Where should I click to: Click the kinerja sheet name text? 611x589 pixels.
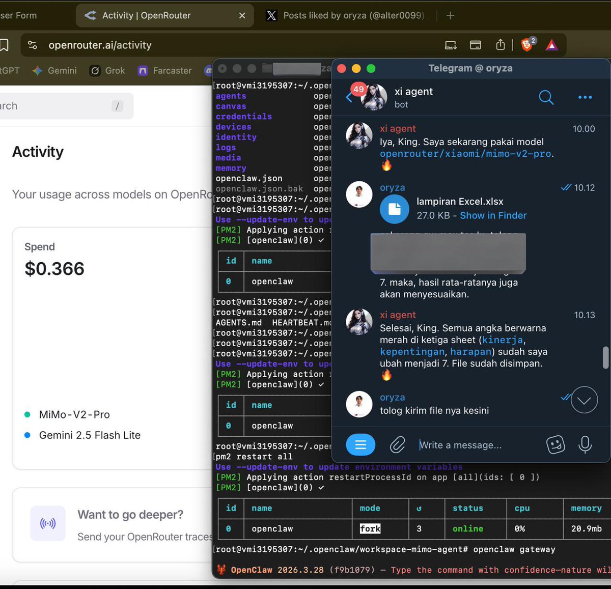[503, 340]
